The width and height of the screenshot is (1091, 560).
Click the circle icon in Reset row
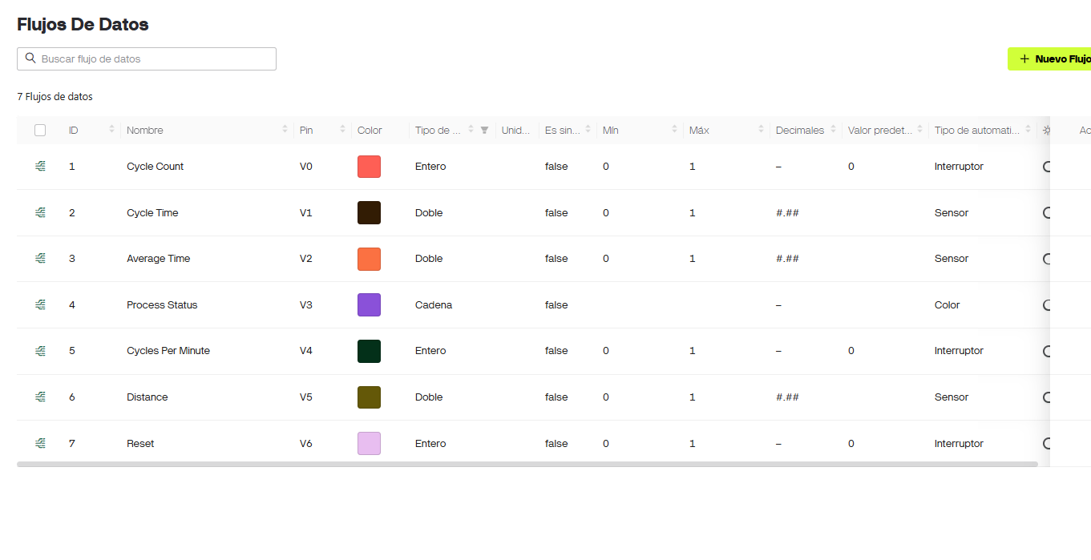[x=1046, y=443]
